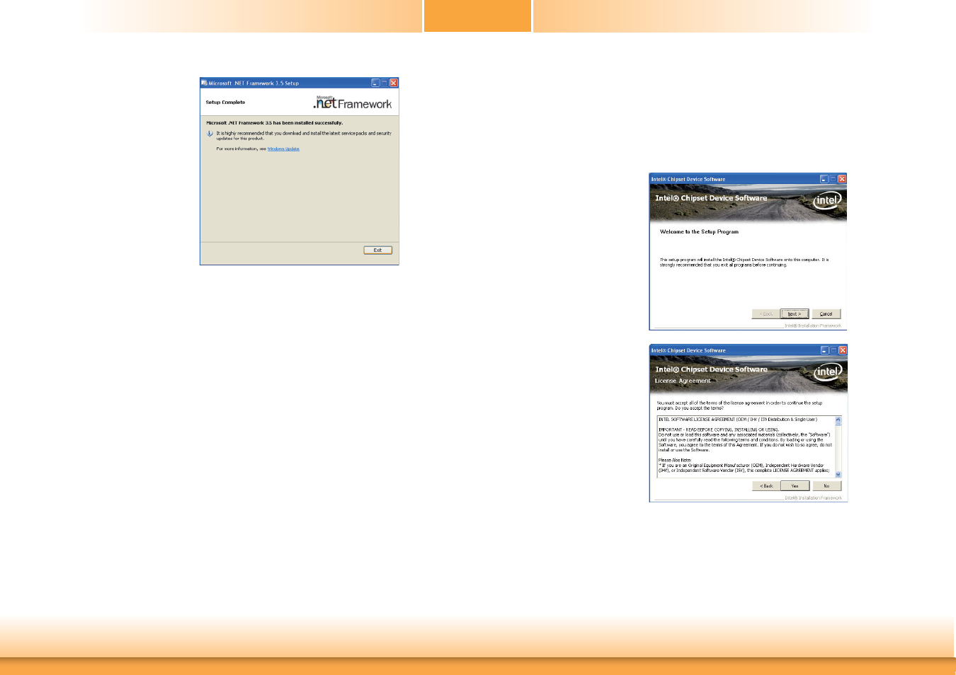Screen dimensions: 956x675
Task: Click the license text scroll up arrow
Action: tap(838, 420)
